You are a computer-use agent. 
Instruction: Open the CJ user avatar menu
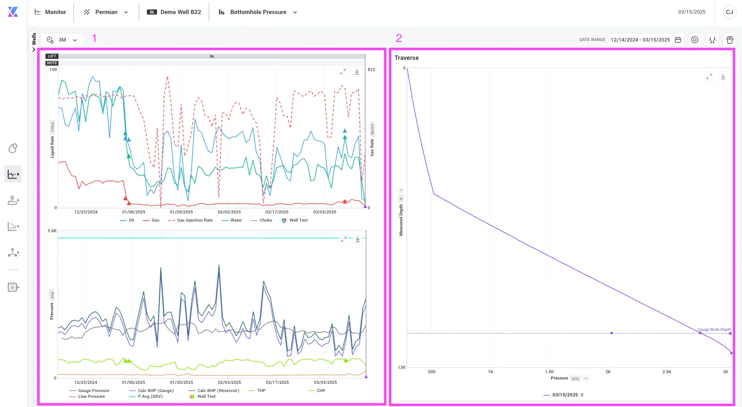tap(729, 12)
